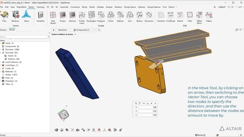Image resolution: width=244 pixels, height=137 pixels.
Task: Switch to the Optimize ribbon tab
Action: tap(141, 7)
